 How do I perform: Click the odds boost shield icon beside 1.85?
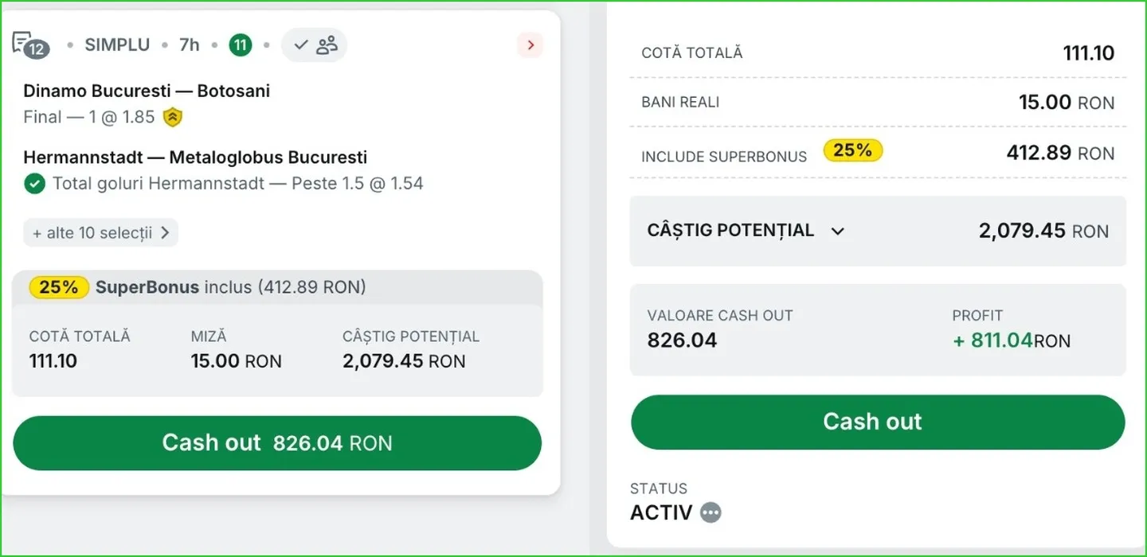click(x=173, y=118)
